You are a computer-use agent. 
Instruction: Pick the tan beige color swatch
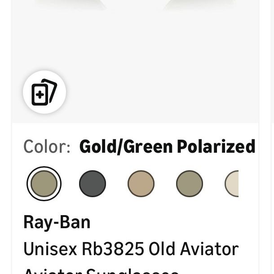141,184
